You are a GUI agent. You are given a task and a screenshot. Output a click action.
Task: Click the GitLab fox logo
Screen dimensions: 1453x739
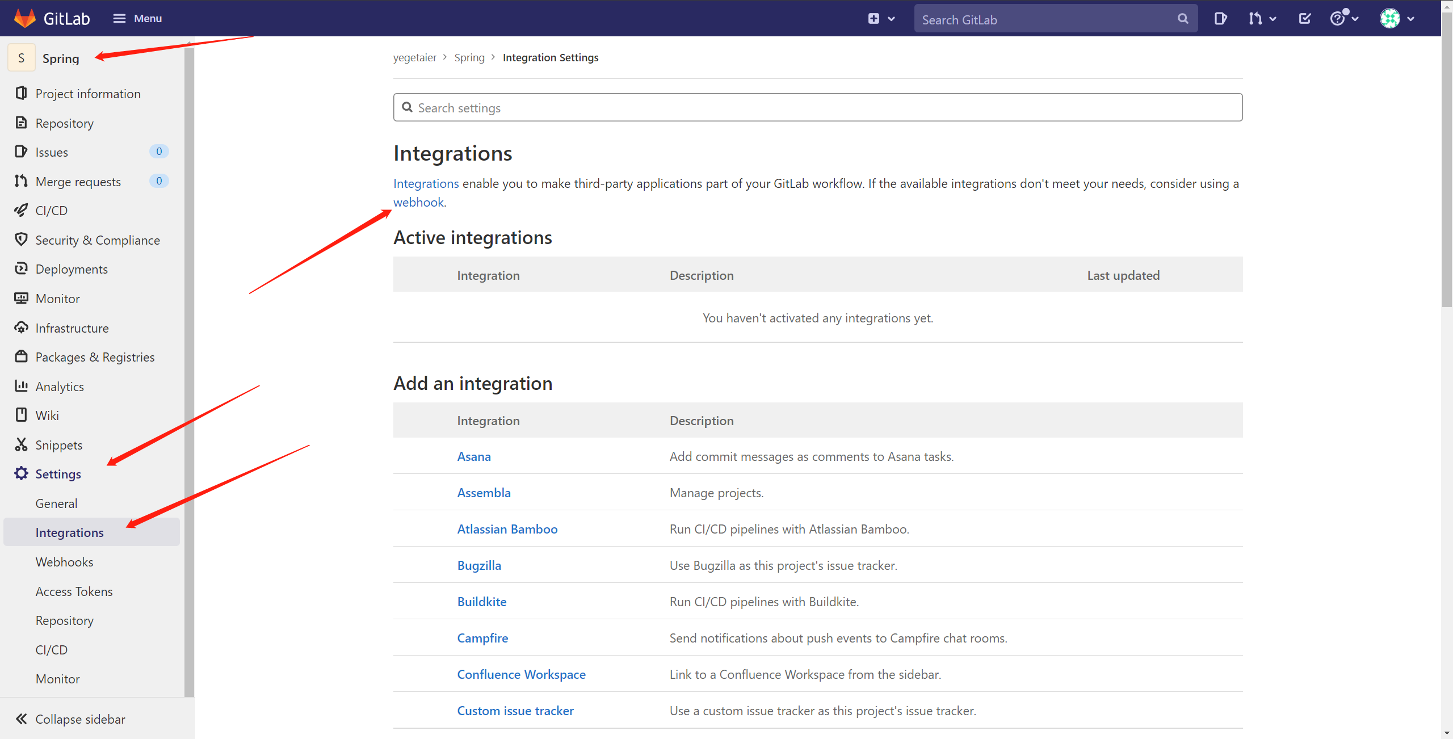pyautogui.click(x=24, y=18)
